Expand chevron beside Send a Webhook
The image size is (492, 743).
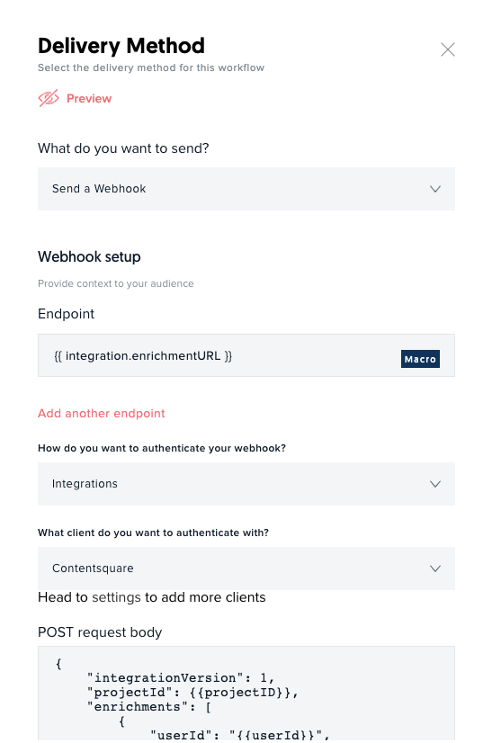click(435, 189)
